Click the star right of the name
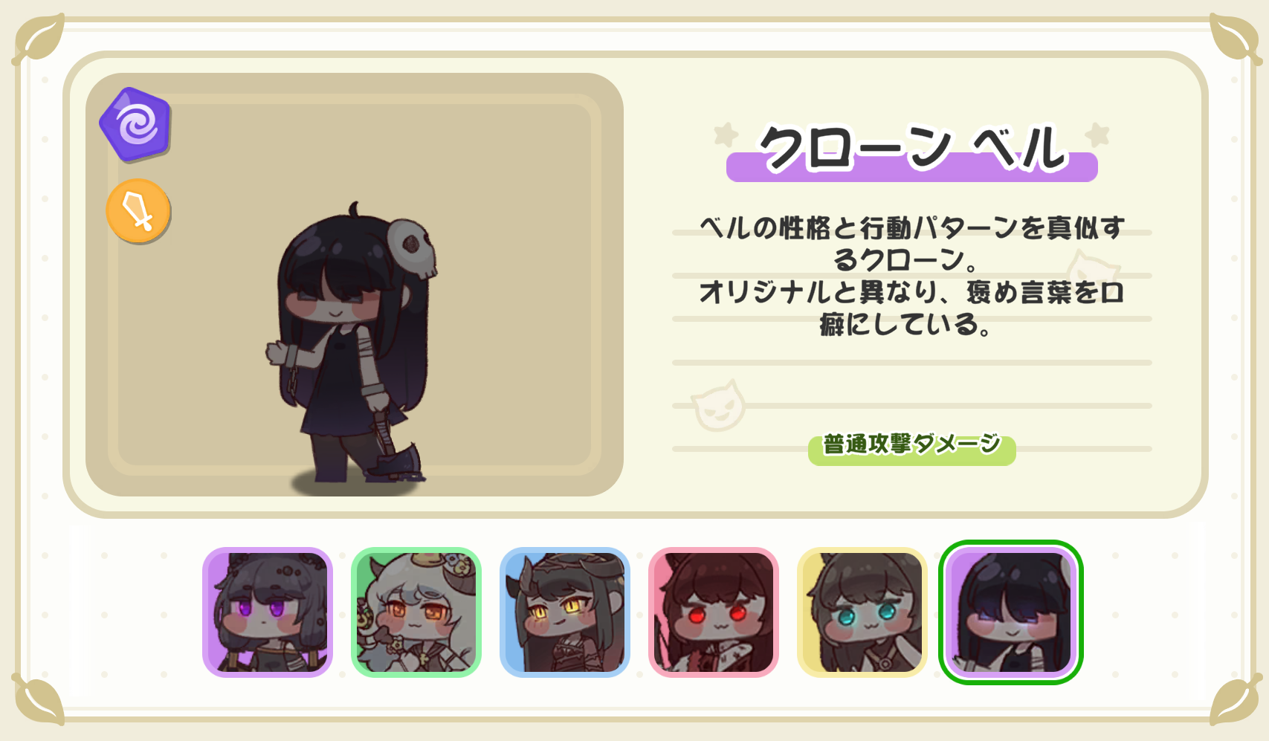The height and width of the screenshot is (741, 1269). pyautogui.click(x=1097, y=135)
